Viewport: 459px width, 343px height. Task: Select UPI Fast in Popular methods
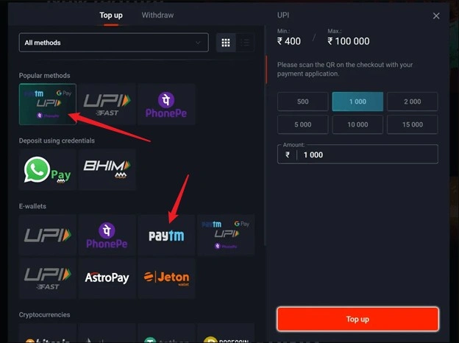point(107,105)
